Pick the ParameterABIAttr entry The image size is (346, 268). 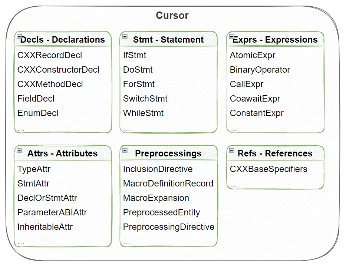pyautogui.click(x=52, y=212)
